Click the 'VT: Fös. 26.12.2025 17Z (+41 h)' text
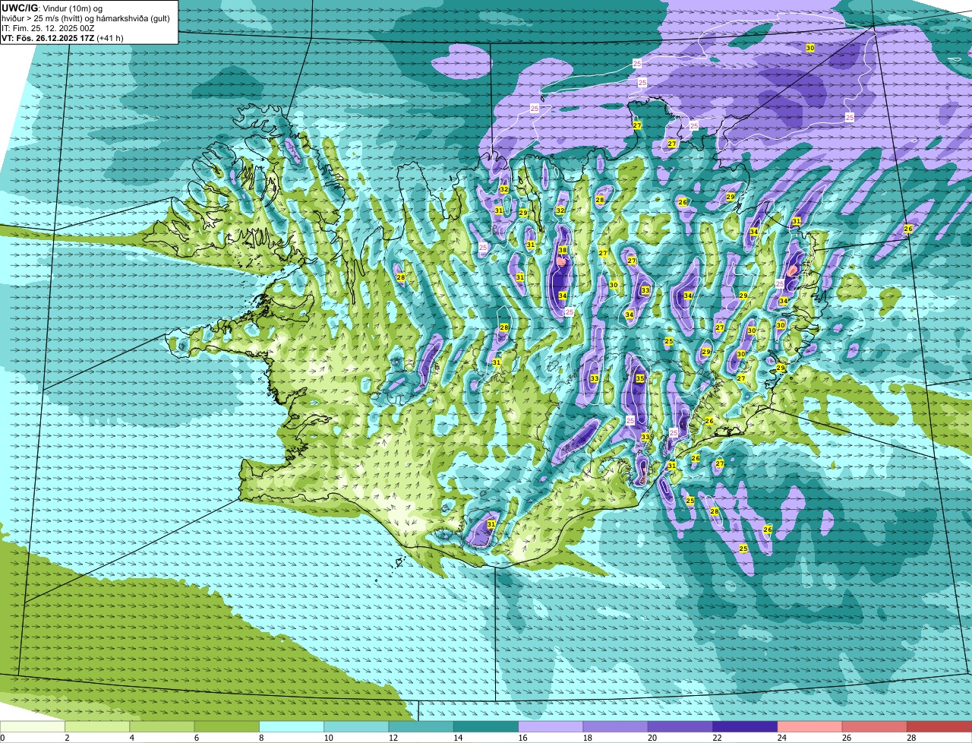972x743 pixels. tap(63, 38)
